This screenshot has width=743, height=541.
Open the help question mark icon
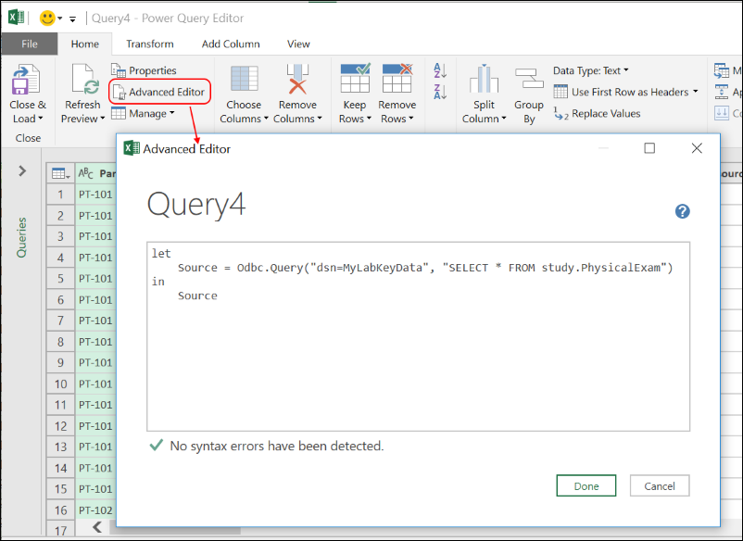(683, 211)
